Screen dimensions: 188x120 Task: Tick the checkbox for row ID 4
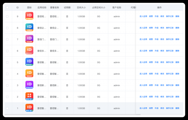pyautogui.click(x=7, y=74)
